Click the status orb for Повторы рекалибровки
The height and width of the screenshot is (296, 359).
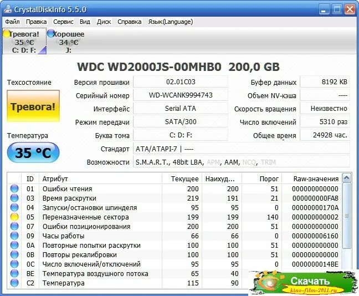14,254
